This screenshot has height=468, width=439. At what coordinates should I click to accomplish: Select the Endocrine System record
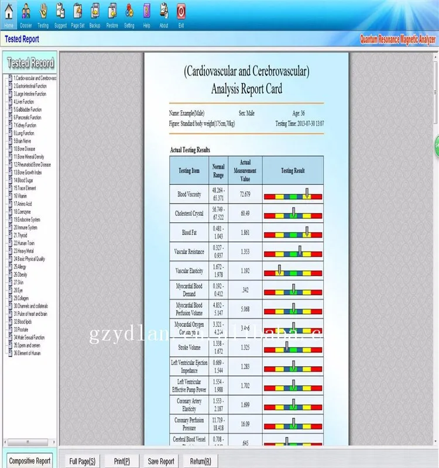click(x=26, y=219)
